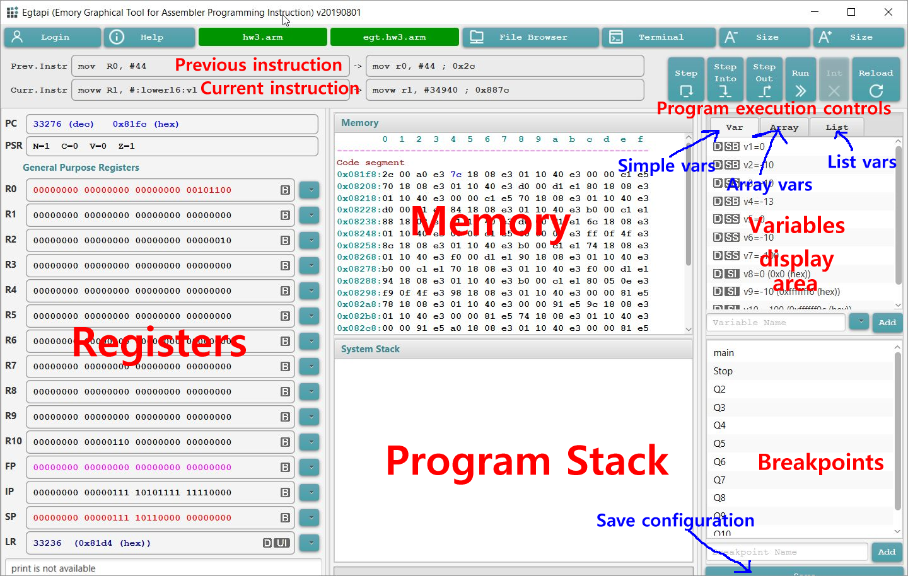This screenshot has height=576, width=908.
Task: Toggle the B format badge on SP register
Action: pos(285,518)
